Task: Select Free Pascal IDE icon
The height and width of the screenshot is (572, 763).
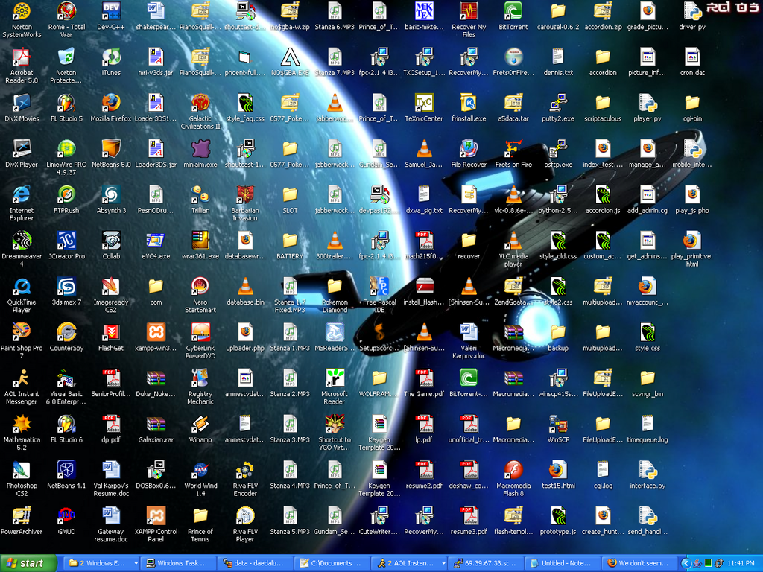Action: click(379, 295)
